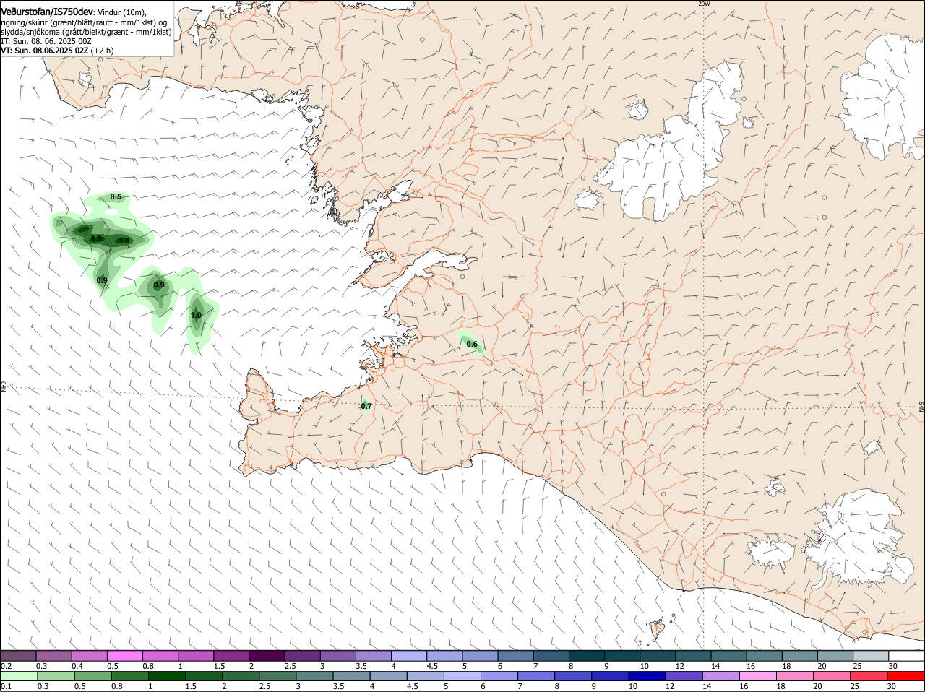925x692 pixels.
Task: Pick the darkest green legend swatch
Action: click(x=167, y=676)
